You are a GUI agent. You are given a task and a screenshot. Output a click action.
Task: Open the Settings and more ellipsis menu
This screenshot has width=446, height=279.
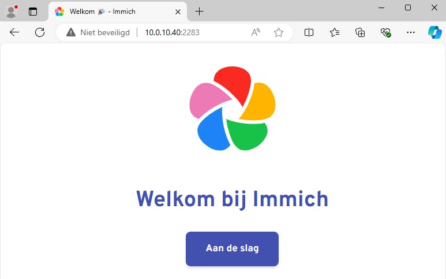click(411, 32)
